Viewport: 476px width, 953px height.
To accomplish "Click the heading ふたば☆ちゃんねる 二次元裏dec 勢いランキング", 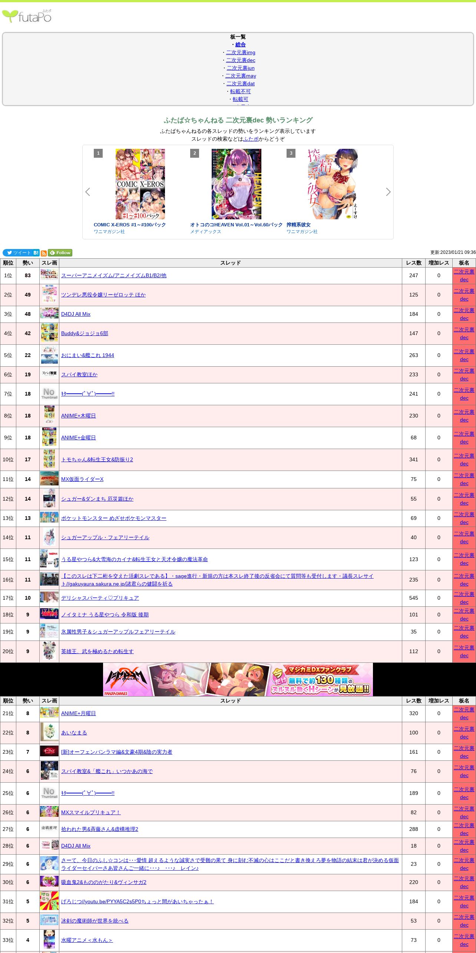I will [x=238, y=120].
